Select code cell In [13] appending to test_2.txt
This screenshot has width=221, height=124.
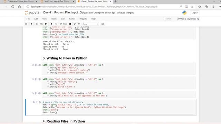coord(118,94)
